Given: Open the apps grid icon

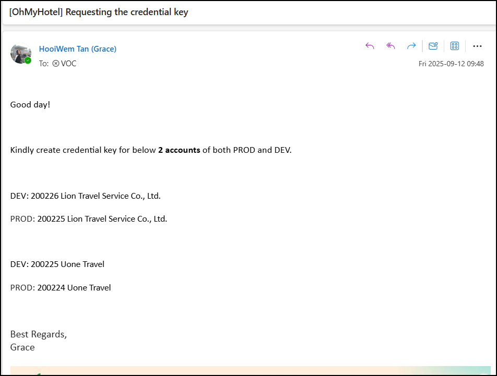Looking at the screenshot, I should 454,46.
